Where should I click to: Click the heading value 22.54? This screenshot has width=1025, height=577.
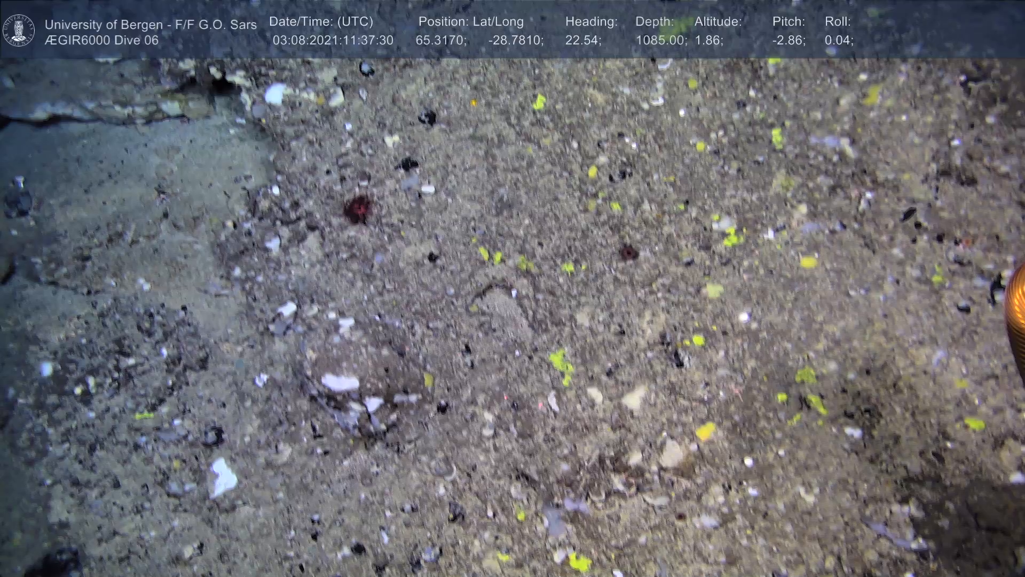[583, 41]
